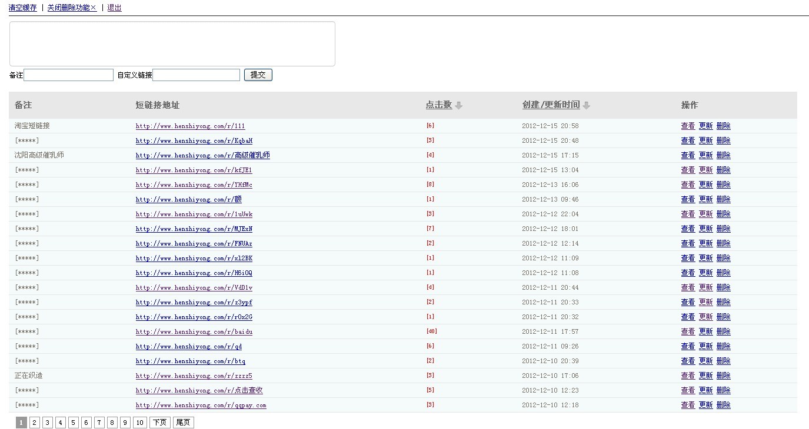Go to page 2

click(35, 423)
